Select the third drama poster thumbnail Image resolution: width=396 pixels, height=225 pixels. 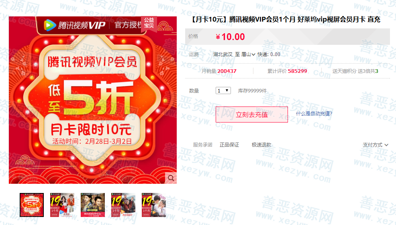pos(93,205)
